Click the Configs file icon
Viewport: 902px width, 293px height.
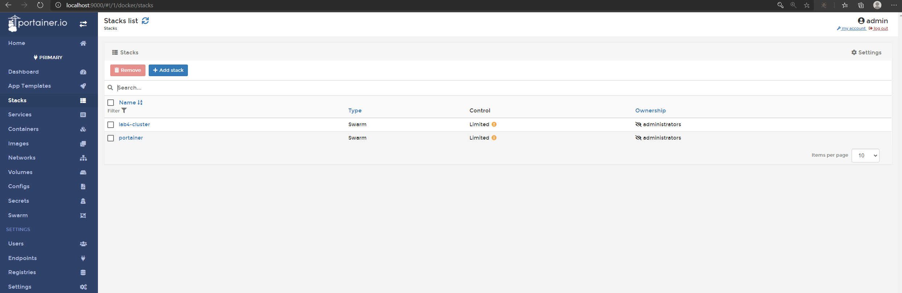[83, 186]
